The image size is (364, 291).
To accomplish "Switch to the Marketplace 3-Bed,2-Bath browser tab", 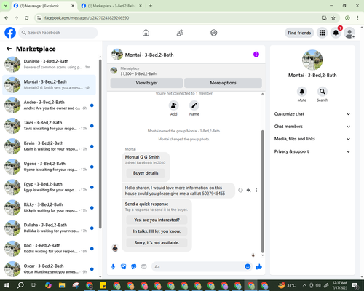I will [111, 6].
